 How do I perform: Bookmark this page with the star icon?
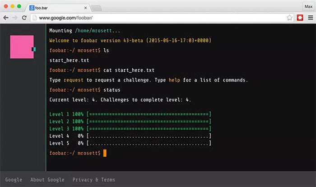pyautogui.click(x=289, y=18)
